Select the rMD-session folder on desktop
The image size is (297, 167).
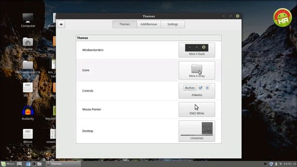click(x=28, y=67)
